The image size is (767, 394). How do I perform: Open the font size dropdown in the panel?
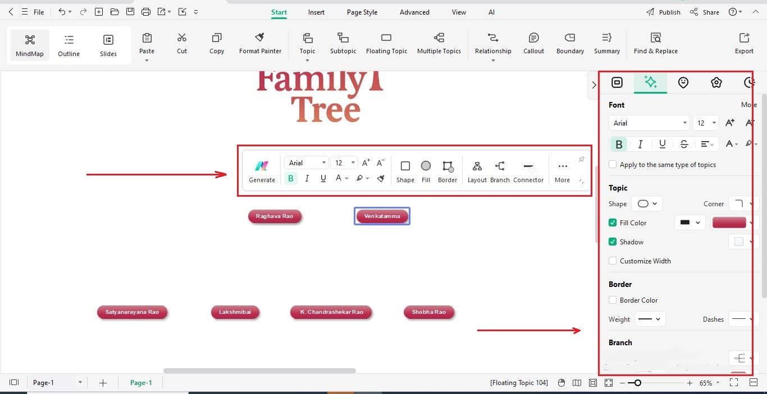705,123
